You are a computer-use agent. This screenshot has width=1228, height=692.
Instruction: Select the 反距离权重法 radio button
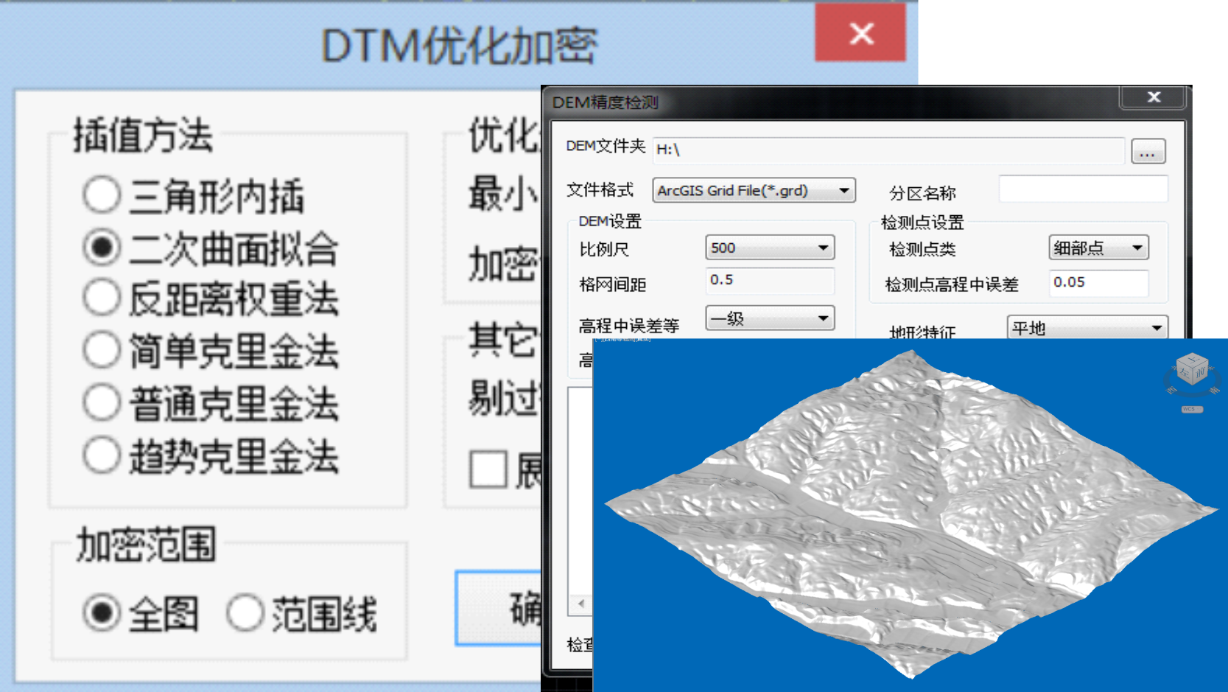tap(102, 298)
